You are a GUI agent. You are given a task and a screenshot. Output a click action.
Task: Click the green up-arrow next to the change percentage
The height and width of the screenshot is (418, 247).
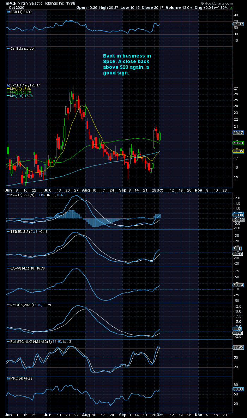click(x=231, y=7)
